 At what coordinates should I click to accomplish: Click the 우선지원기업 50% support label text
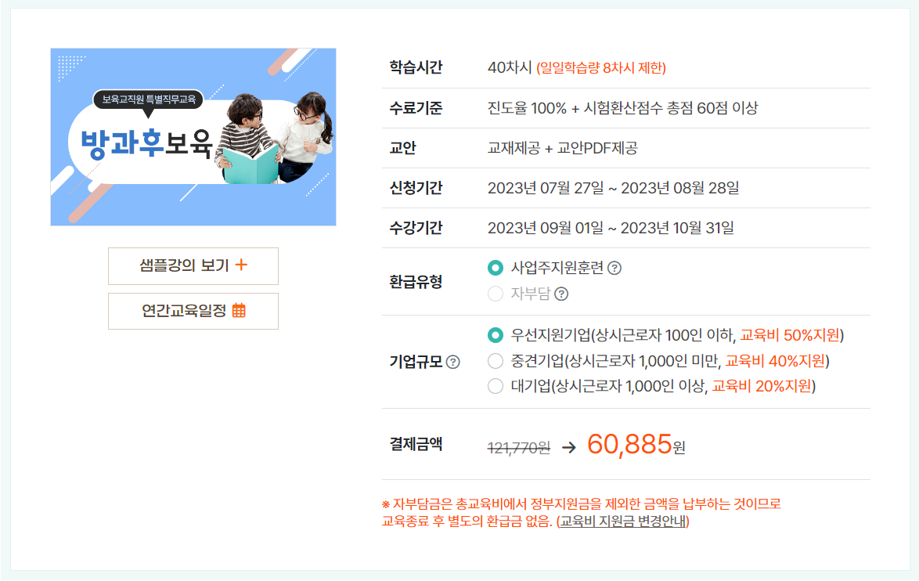click(678, 335)
